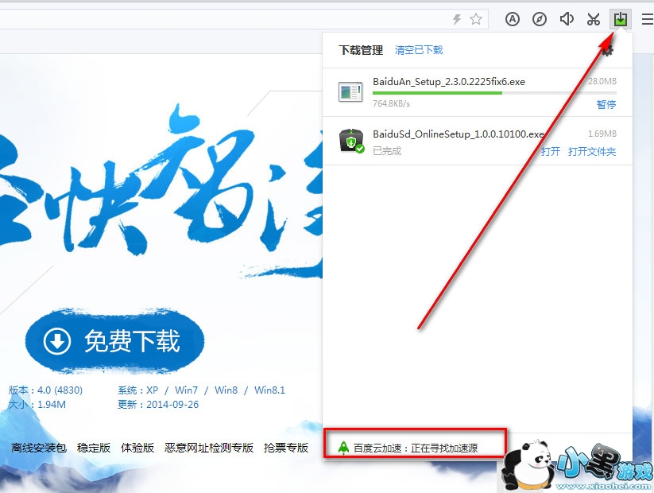Open 抢票专版 link
Screen dimensions: 654x493
click(x=286, y=448)
